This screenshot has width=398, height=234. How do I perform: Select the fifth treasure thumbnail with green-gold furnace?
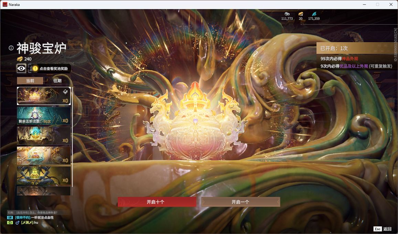44,175
